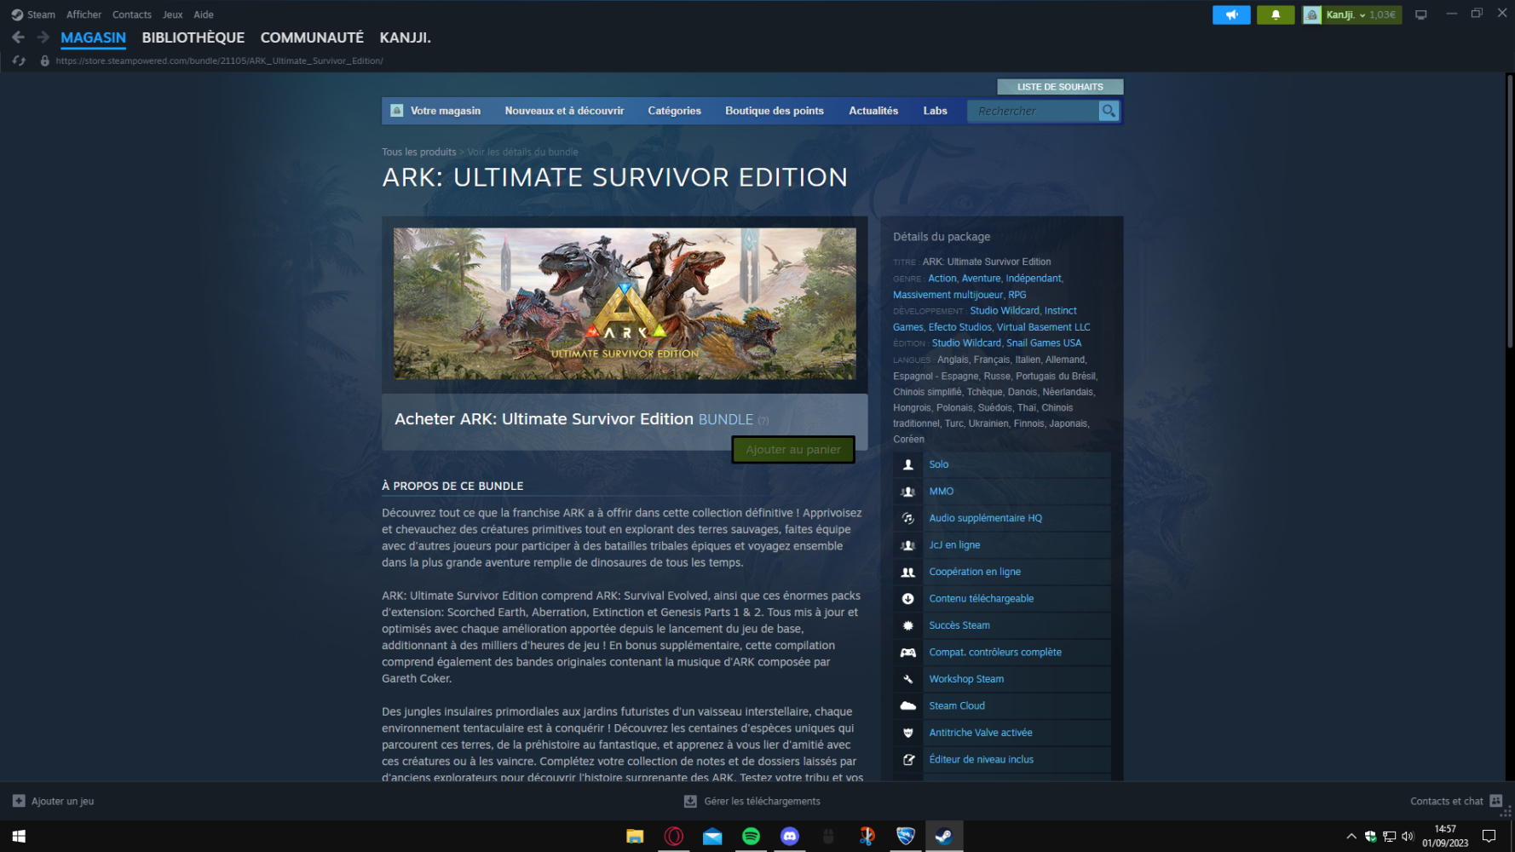Reload the store page

20,60
